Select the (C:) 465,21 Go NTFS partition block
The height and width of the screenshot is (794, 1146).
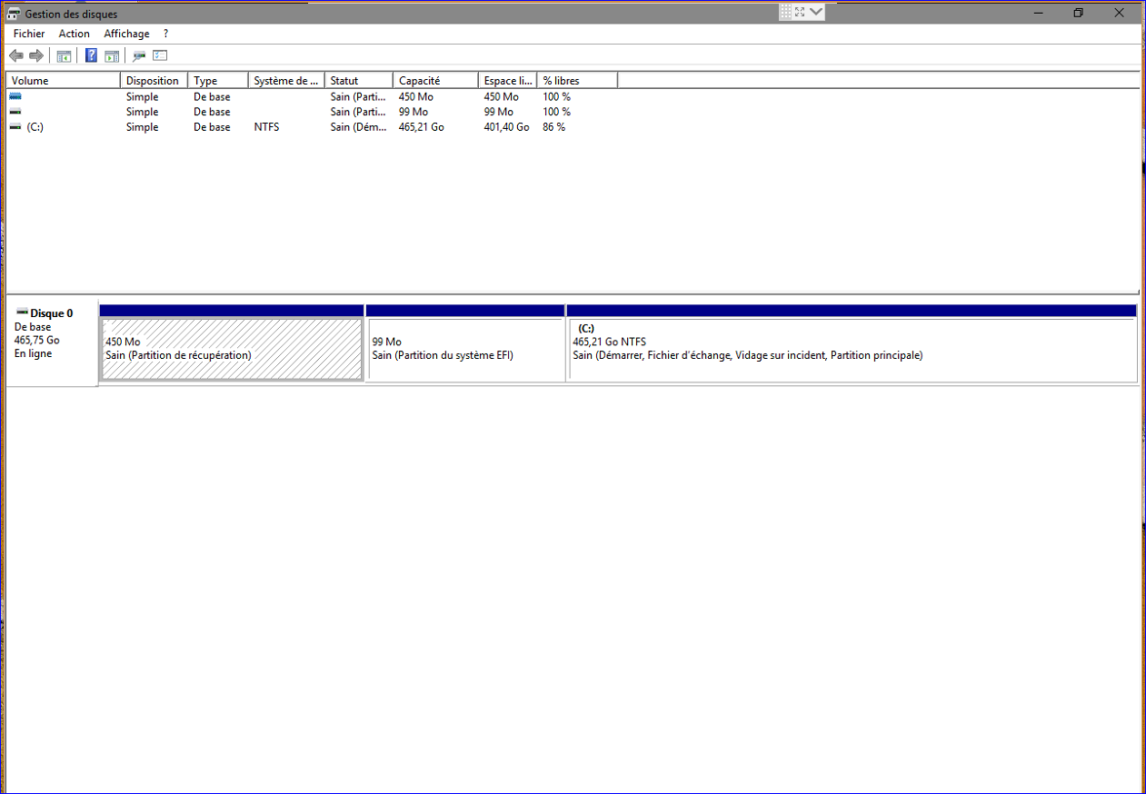tap(852, 349)
